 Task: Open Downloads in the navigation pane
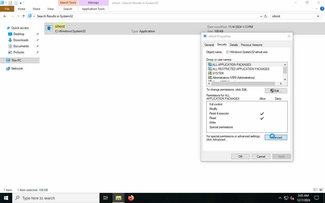21,40
